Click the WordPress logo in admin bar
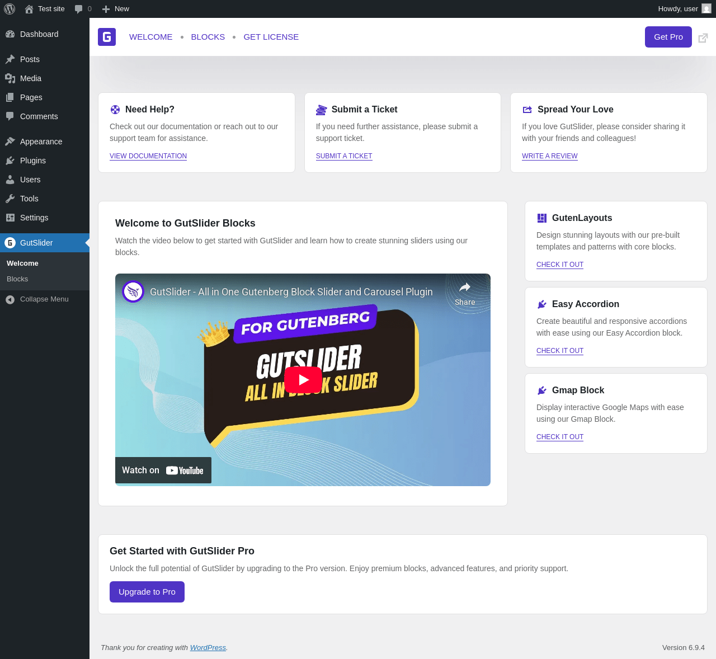The image size is (716, 659). (10, 9)
